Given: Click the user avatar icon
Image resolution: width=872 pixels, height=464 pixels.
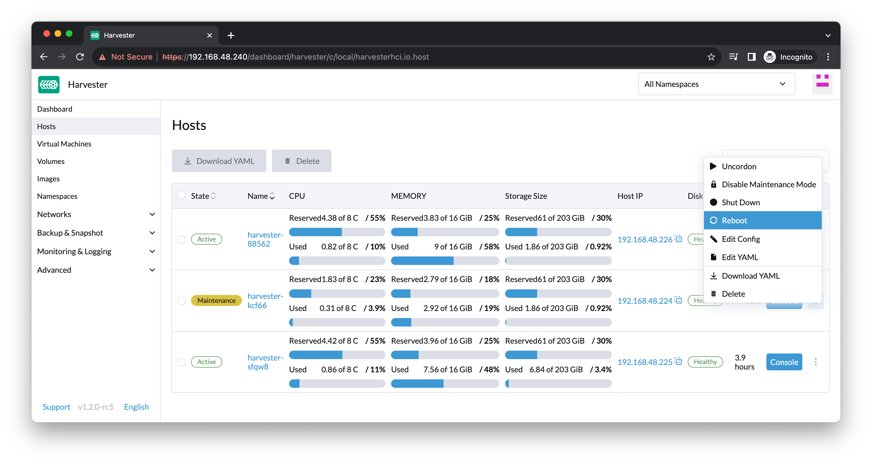Looking at the screenshot, I should [x=822, y=84].
